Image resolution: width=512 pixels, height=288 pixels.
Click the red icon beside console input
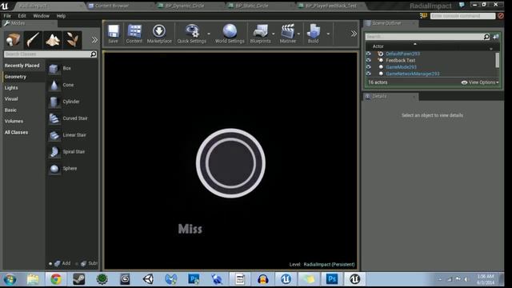pyautogui.click(x=501, y=16)
